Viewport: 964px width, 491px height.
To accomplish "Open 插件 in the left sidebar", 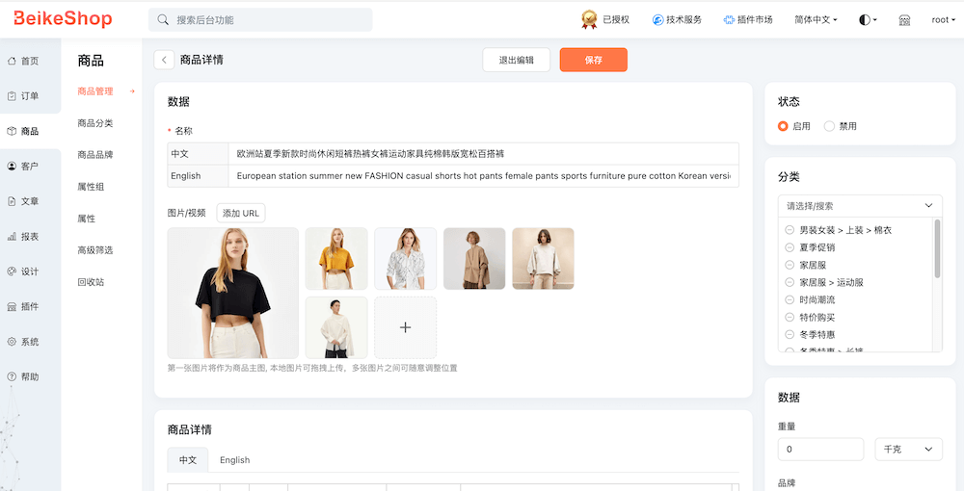I will pyautogui.click(x=23, y=306).
